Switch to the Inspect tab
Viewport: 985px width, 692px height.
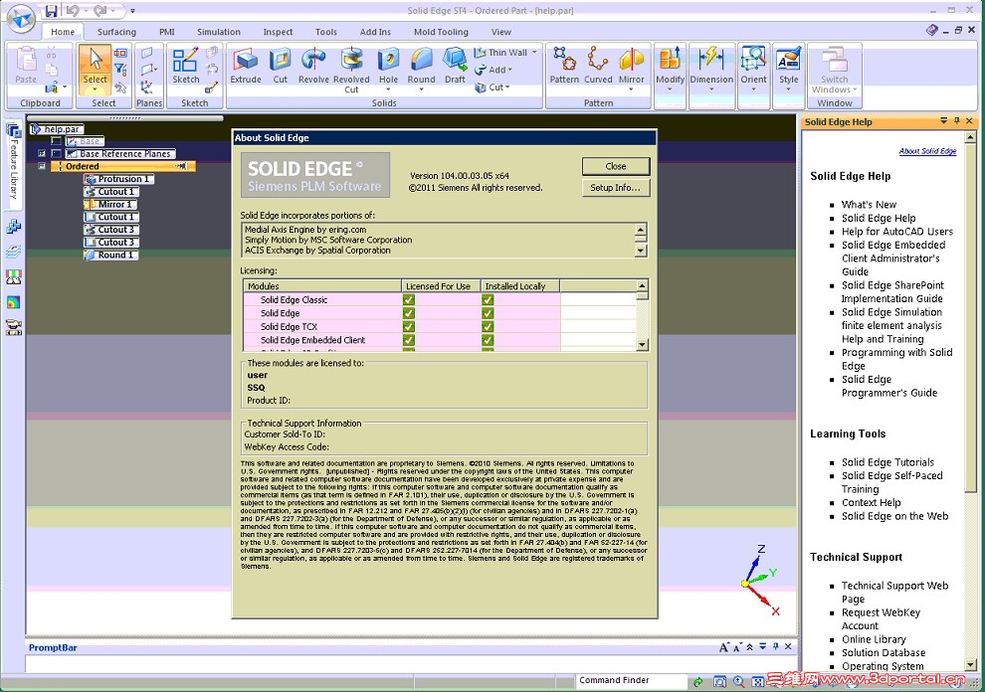[278, 32]
